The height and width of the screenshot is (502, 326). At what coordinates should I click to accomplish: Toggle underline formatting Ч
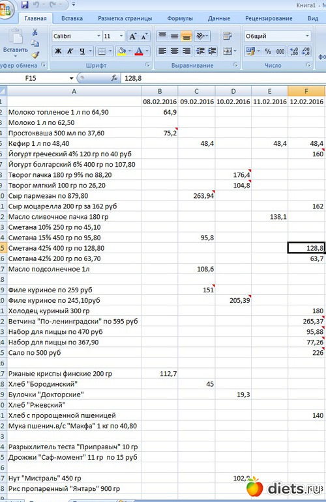(x=82, y=51)
